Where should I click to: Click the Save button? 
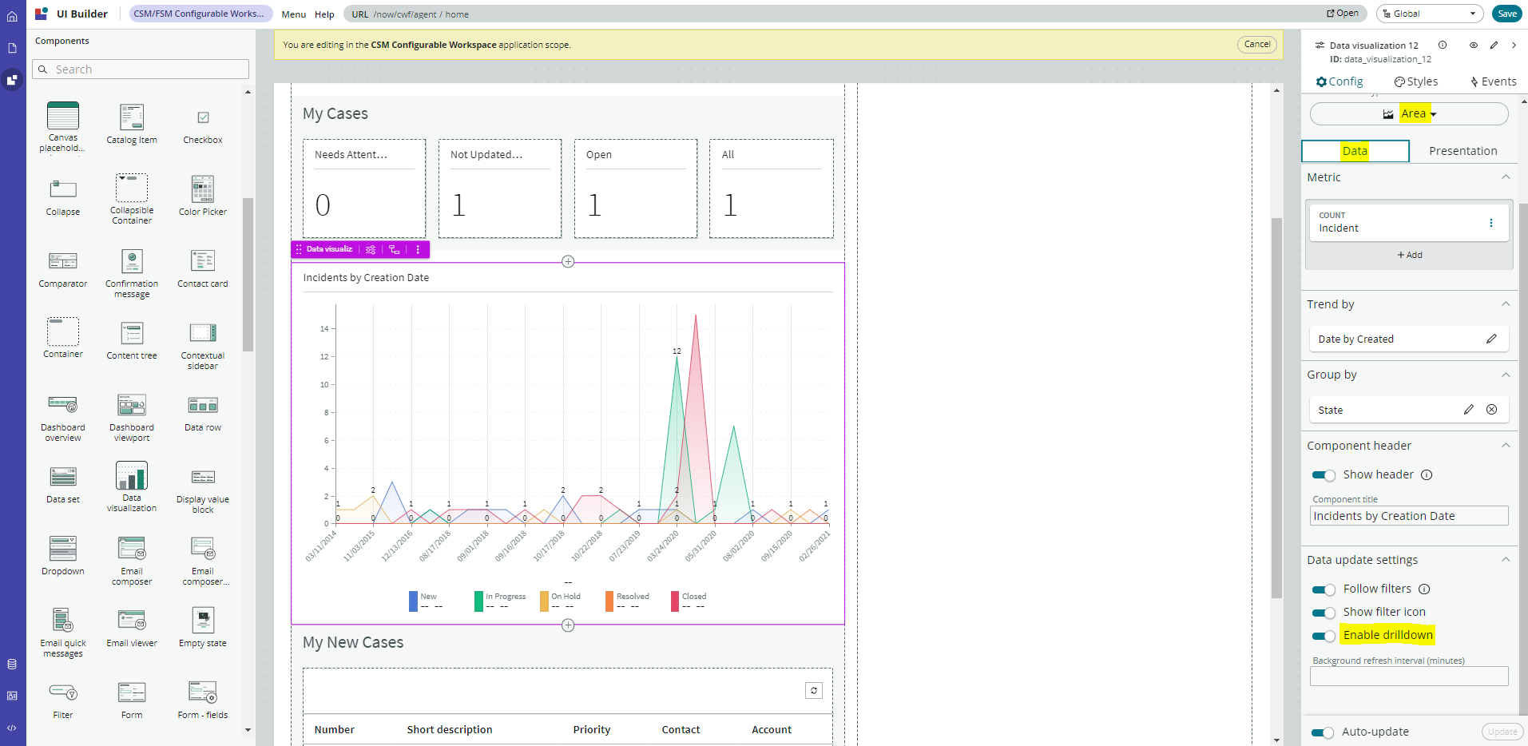pyautogui.click(x=1506, y=14)
